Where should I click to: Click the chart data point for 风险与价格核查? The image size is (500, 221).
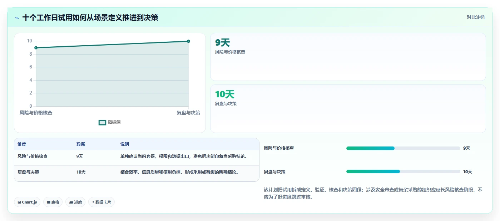click(x=36, y=48)
